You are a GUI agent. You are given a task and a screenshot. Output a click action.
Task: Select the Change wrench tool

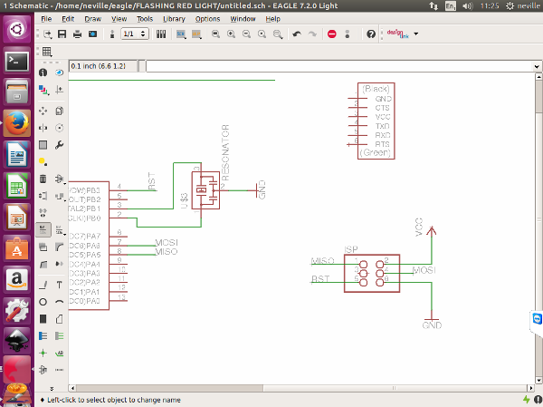pyautogui.click(x=59, y=145)
